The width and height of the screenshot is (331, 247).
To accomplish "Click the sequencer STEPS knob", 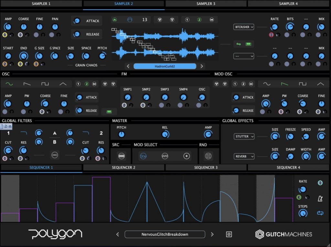I will [x=303, y=213].
